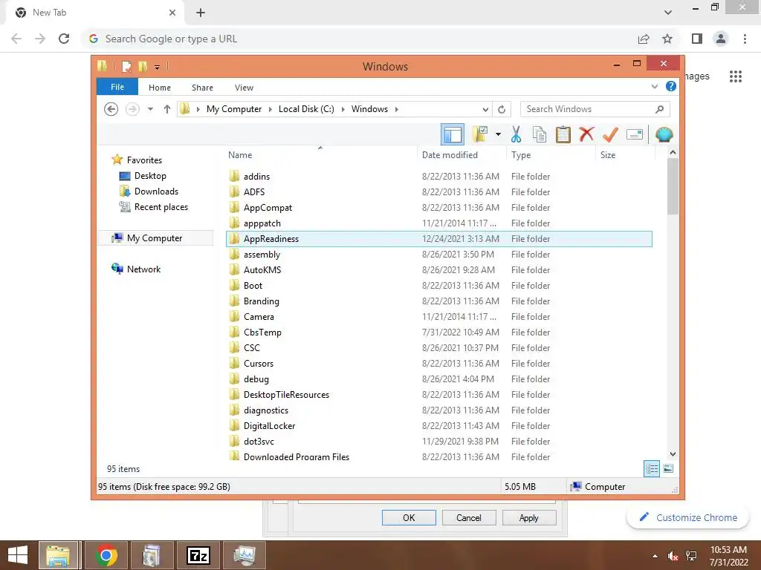Click Apply in the background dialog
761x570 pixels.
pyautogui.click(x=529, y=517)
